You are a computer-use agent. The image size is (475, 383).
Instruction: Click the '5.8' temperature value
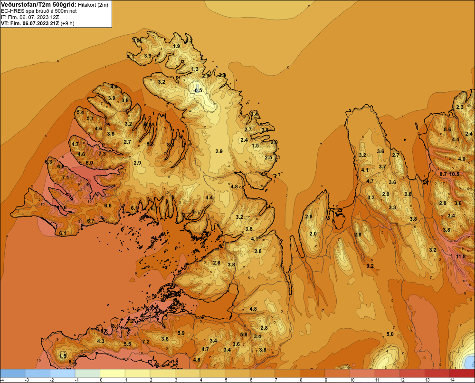pyautogui.click(x=244, y=334)
